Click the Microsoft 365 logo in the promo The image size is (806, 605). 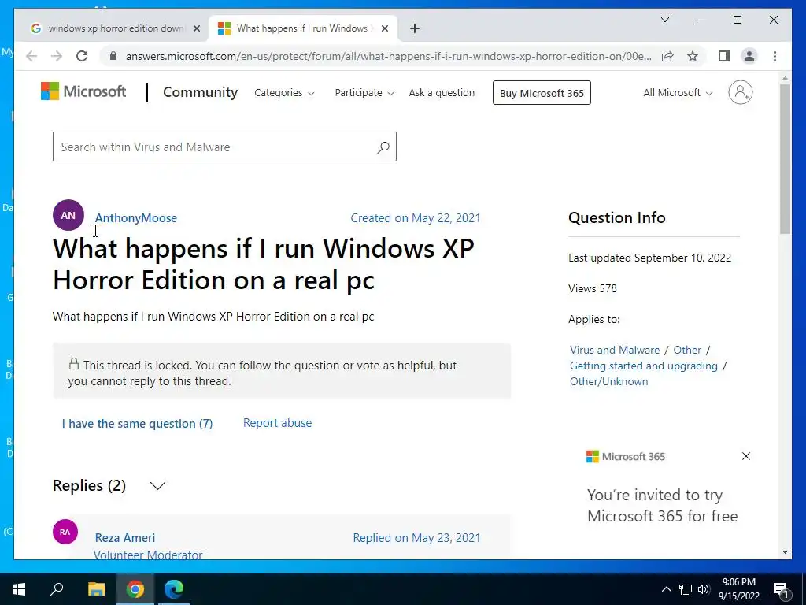[626, 456]
